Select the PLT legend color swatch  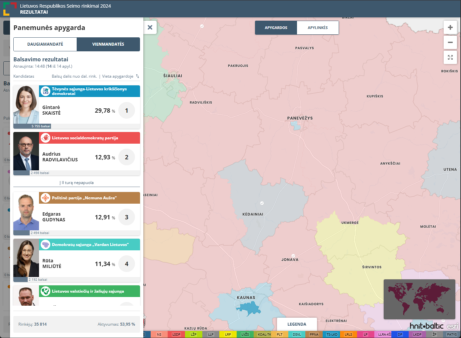coord(280,334)
